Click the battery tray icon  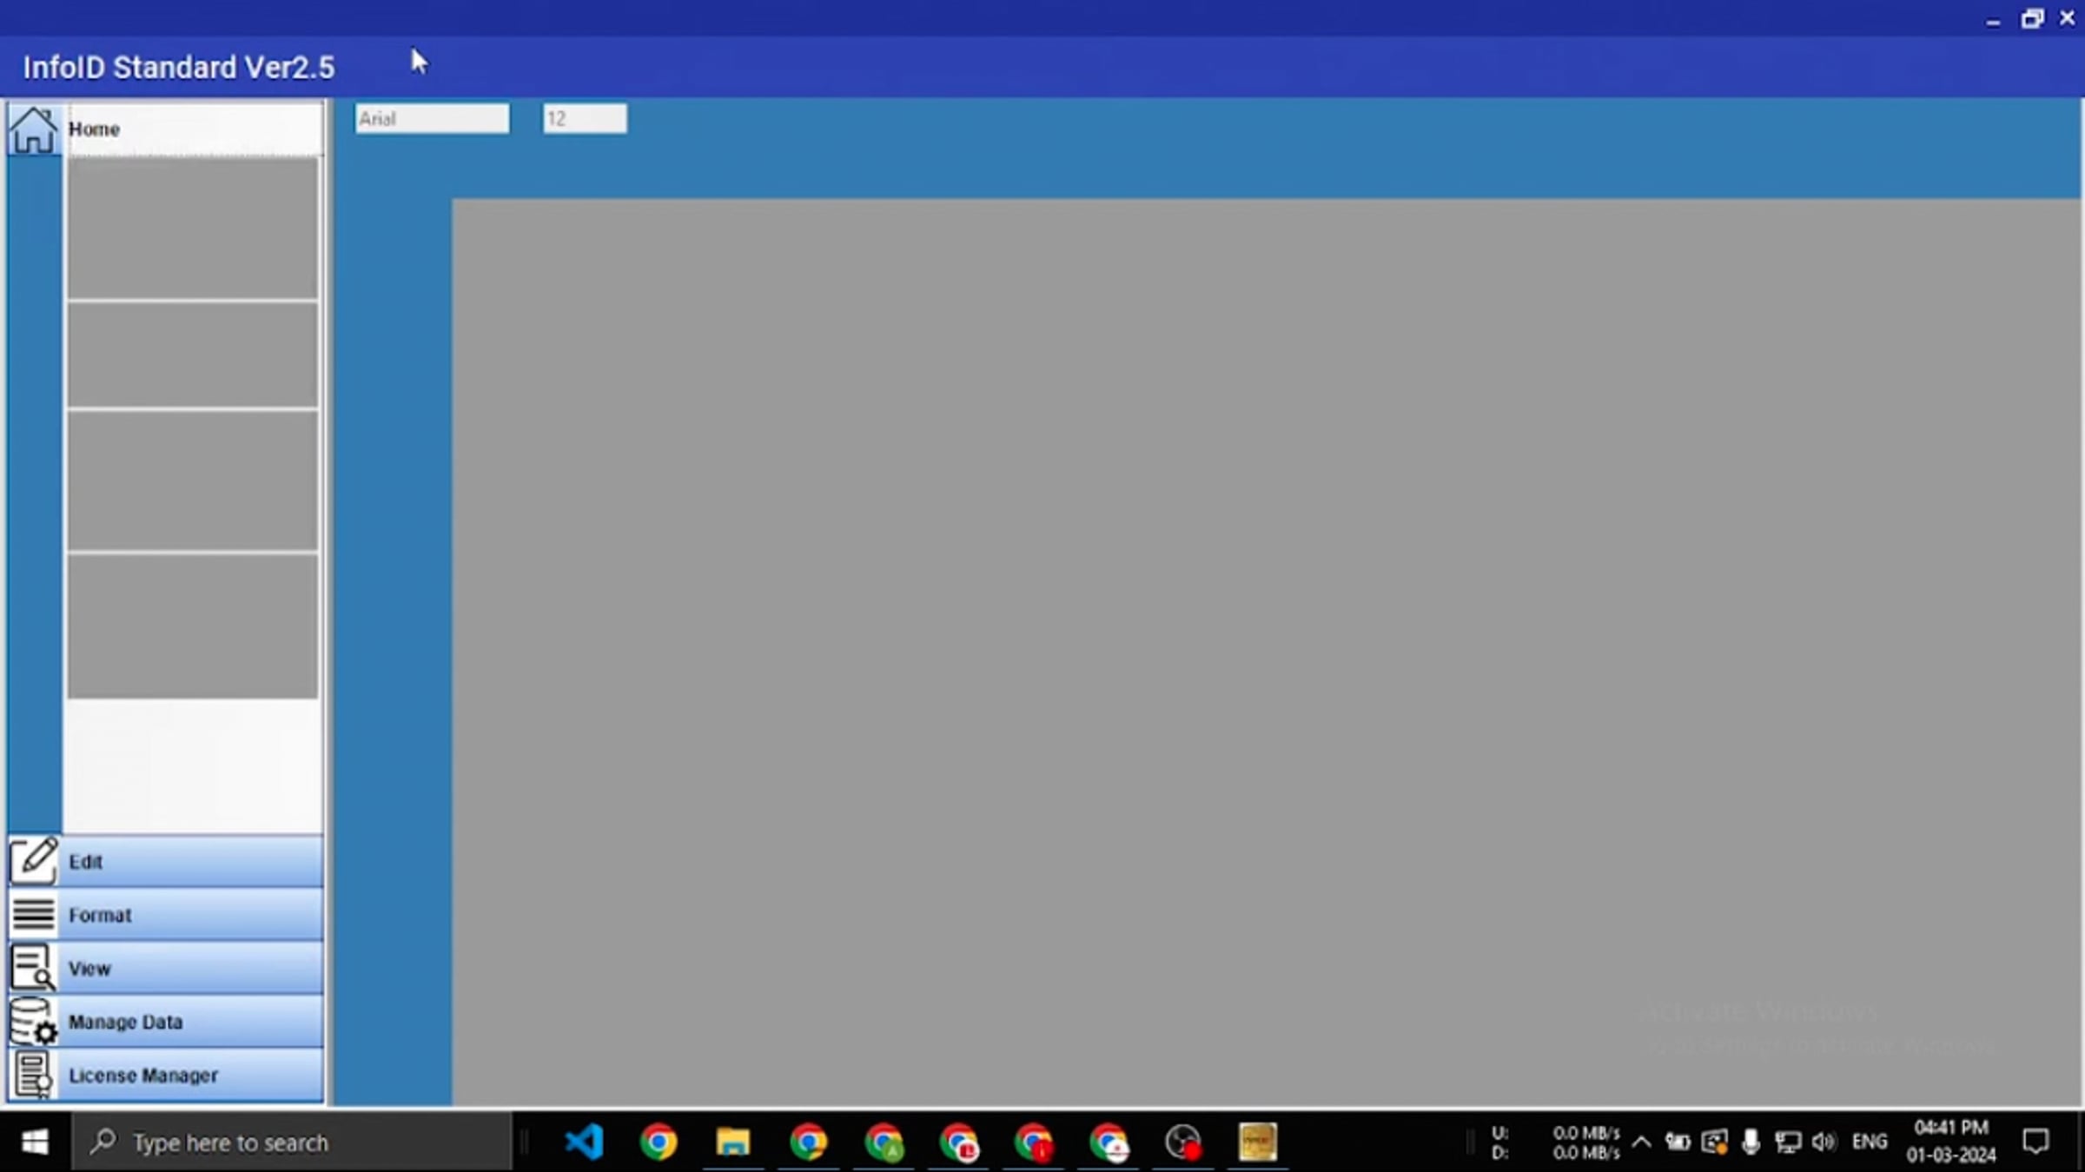pyautogui.click(x=1678, y=1142)
